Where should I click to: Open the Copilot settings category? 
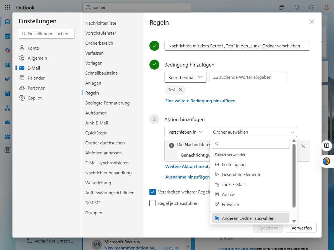(x=35, y=98)
